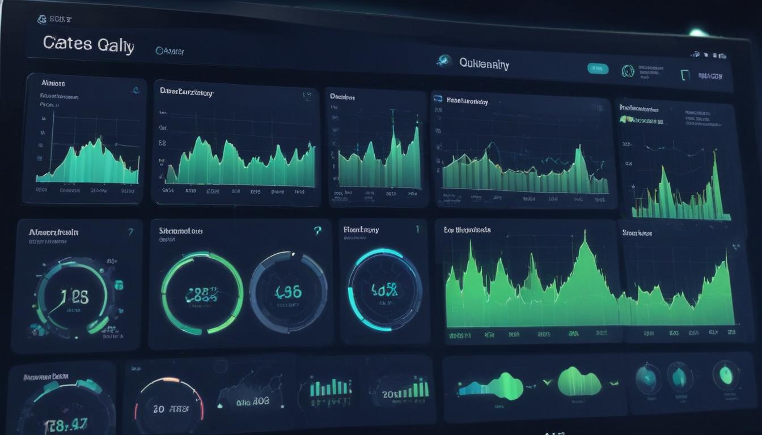Select the Cates Qaly menu title
The image size is (762, 435).
point(88,45)
